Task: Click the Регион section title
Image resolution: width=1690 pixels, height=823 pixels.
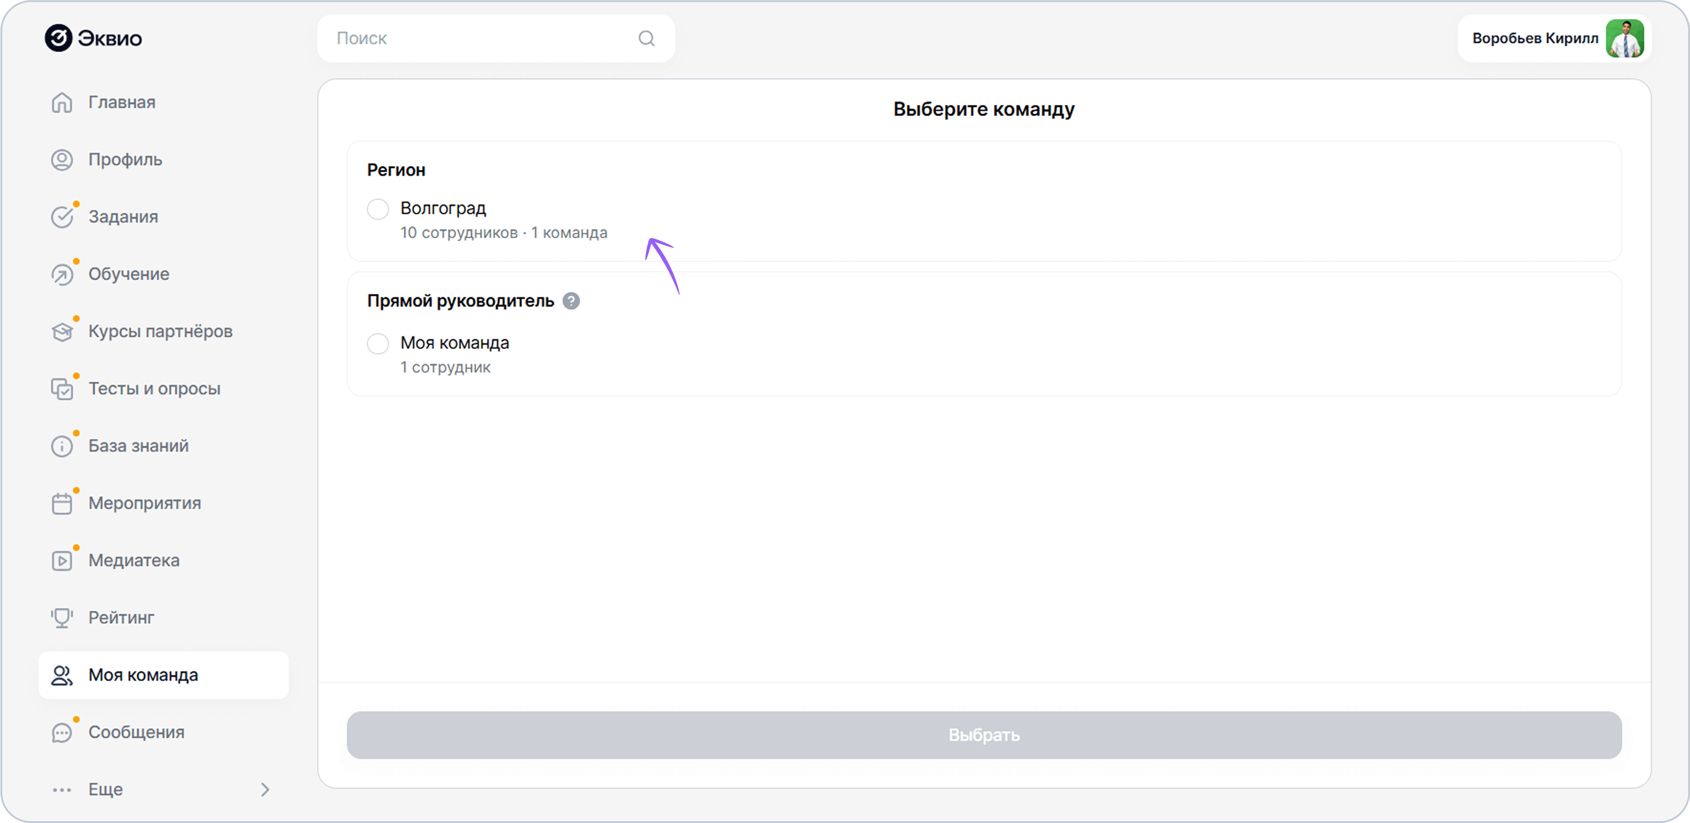Action: coord(396,170)
